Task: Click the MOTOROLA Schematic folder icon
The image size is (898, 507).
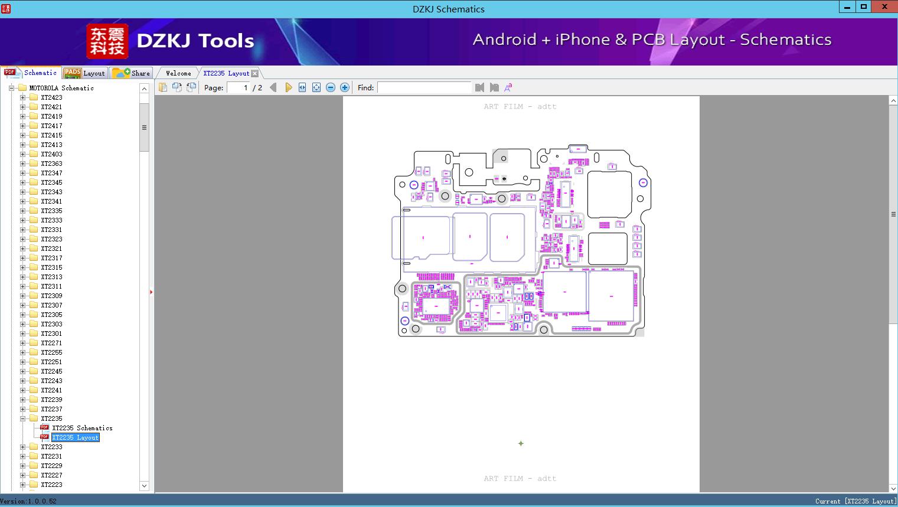Action: pyautogui.click(x=22, y=88)
